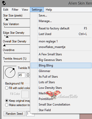Click the Star Size slider handle
Image resolution: width=92 pixels, height=119 pixels.
click(7, 20)
